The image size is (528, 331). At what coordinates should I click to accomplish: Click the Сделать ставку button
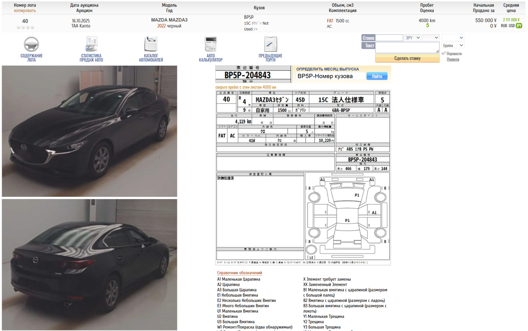coord(407,58)
